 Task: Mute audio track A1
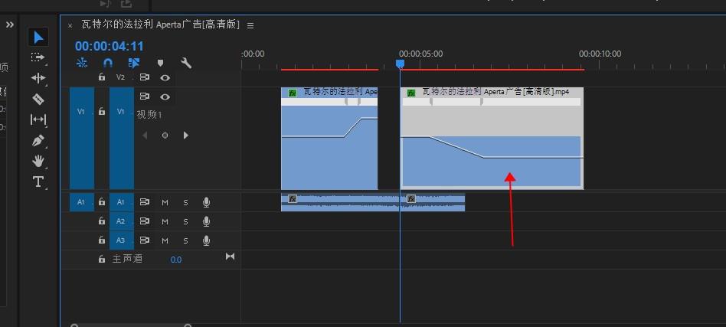pos(165,202)
